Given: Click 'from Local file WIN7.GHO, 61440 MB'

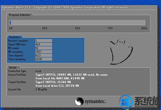Looking at the screenshot, I should point(60,78).
